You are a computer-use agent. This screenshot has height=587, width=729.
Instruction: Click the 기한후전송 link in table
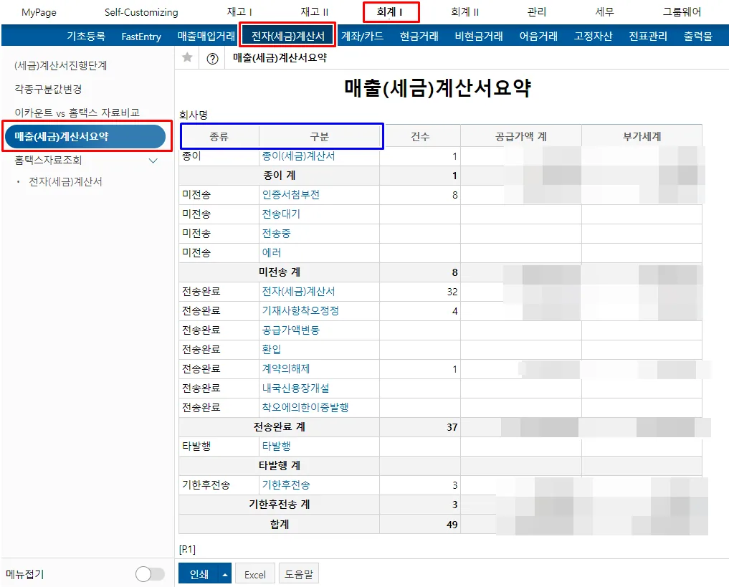[286, 485]
